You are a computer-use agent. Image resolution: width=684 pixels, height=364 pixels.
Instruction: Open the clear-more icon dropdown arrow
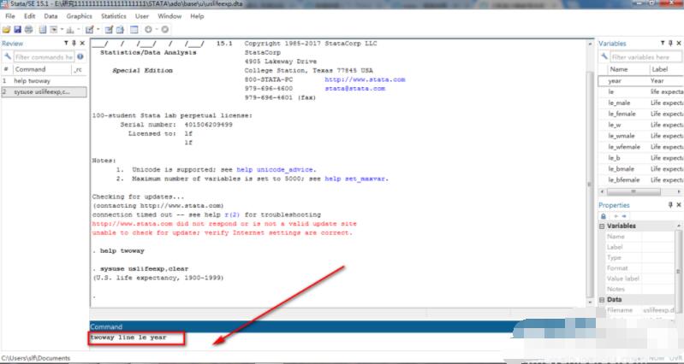coord(157,30)
